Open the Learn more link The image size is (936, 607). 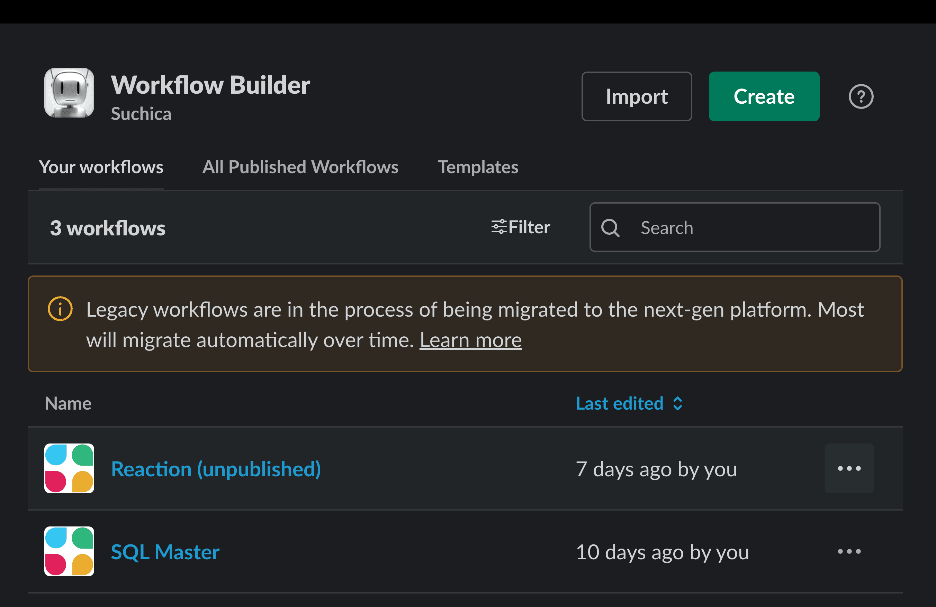(x=470, y=340)
